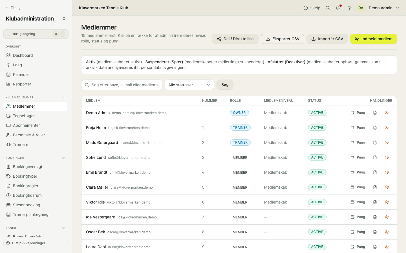Collapse the Bookinger sidebar section
The width and height of the screenshot is (406, 253).
pos(63,158)
